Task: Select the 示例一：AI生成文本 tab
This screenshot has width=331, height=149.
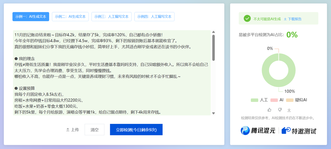Action: [31, 17]
